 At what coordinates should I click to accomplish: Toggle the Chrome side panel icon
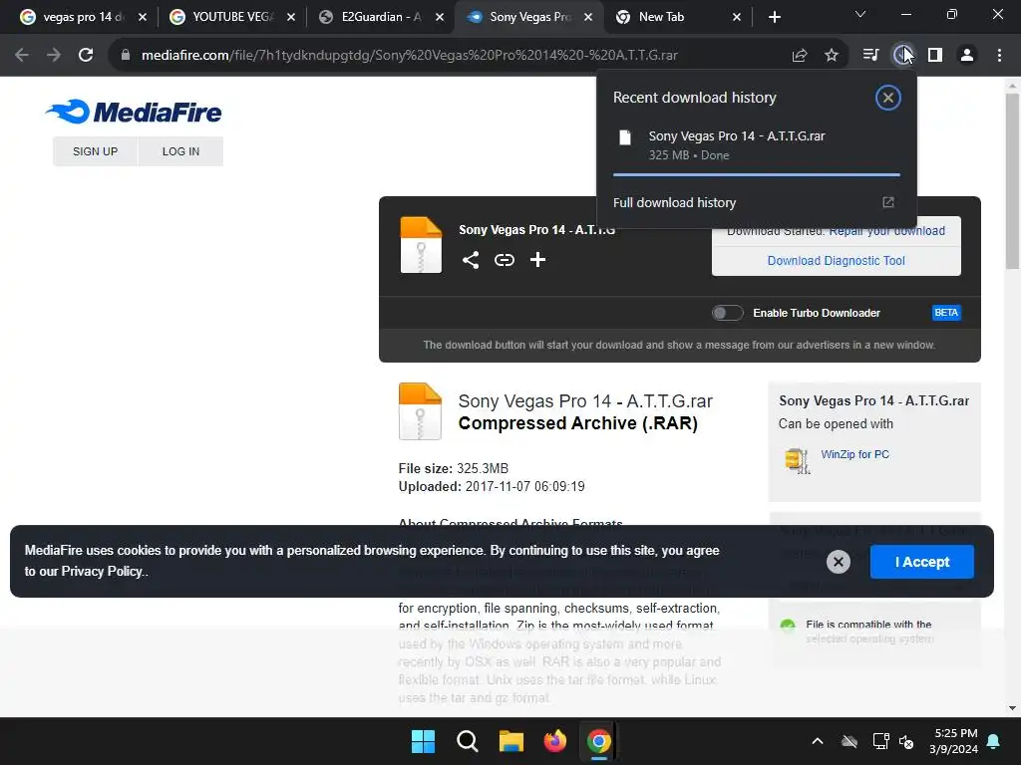tap(935, 56)
